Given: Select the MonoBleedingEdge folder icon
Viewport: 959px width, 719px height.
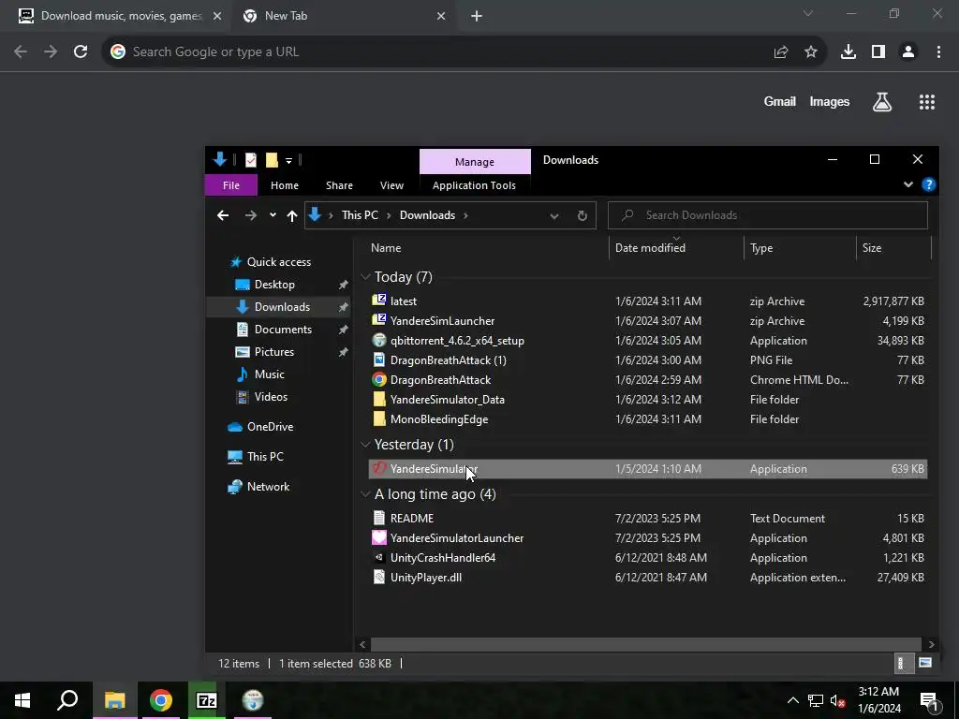Looking at the screenshot, I should [x=379, y=418].
